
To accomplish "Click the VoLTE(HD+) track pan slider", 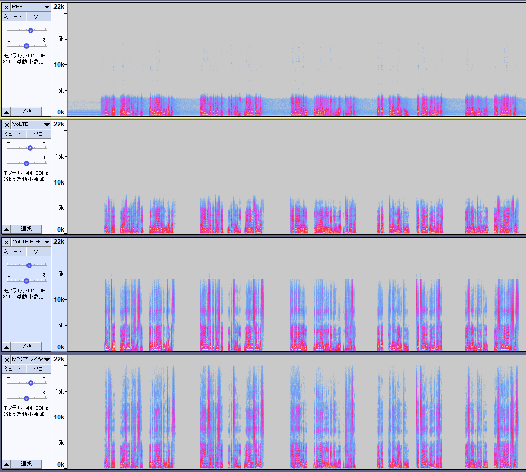I will (26, 281).
